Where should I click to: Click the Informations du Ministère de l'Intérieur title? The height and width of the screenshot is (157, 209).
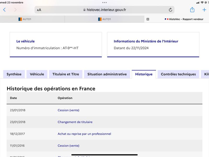point(146,41)
